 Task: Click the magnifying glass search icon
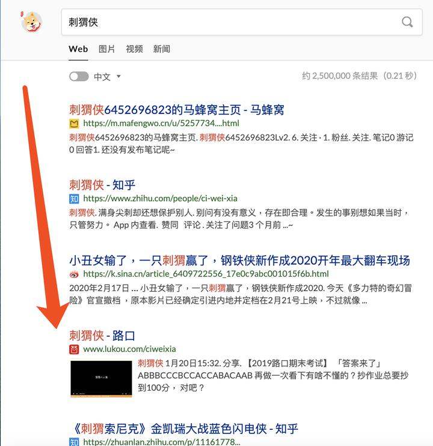click(x=407, y=22)
